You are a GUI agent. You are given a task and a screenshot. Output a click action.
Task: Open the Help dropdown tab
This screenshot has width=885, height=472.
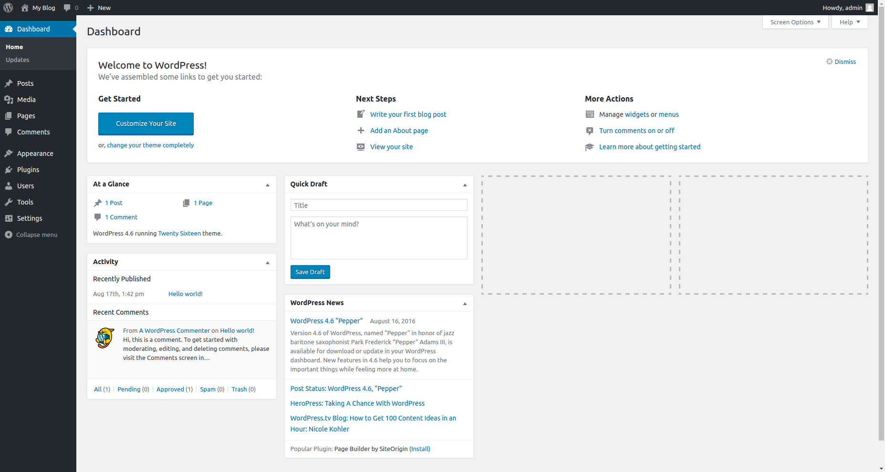click(849, 22)
